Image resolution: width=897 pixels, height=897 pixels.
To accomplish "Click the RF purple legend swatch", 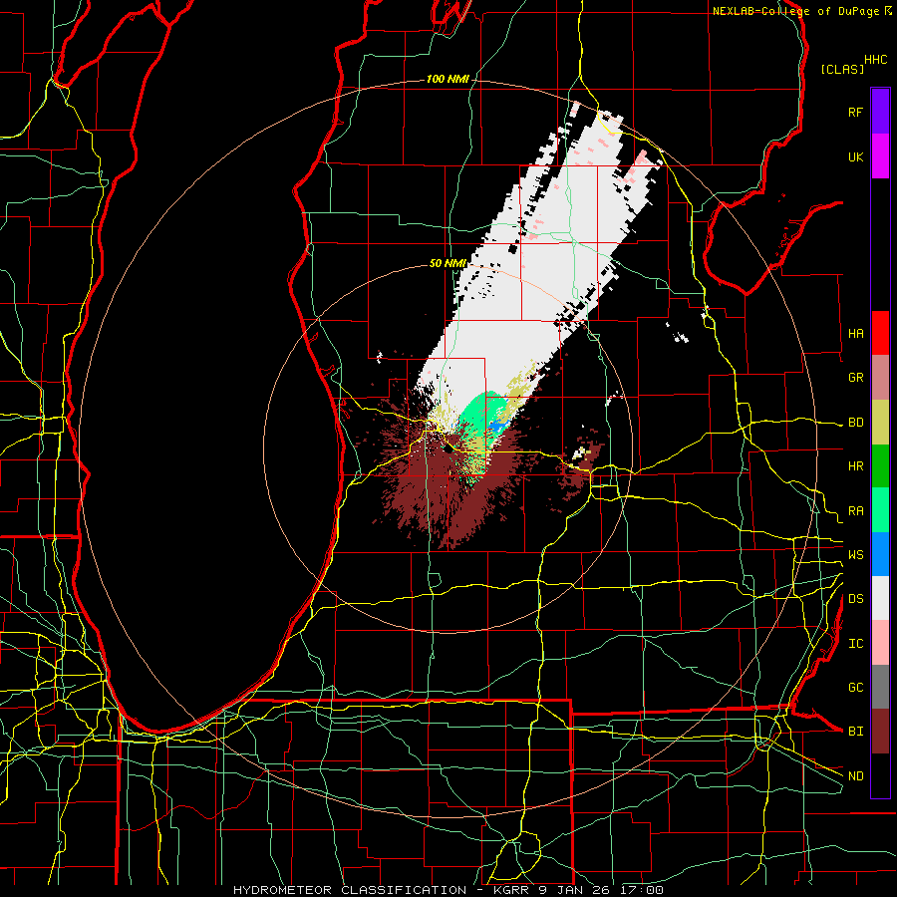I will coord(880,112).
